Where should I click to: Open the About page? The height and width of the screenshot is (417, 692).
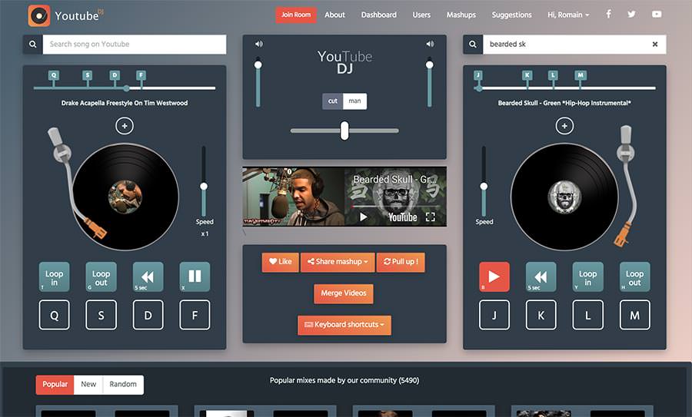coord(334,15)
